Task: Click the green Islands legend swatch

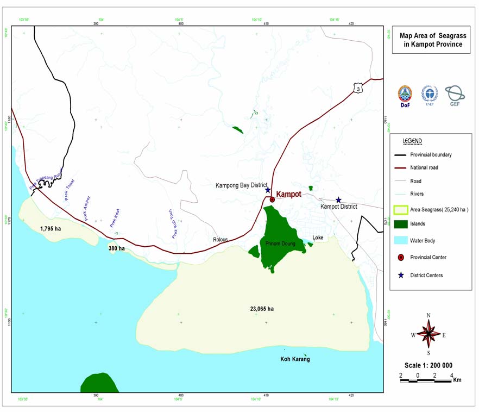Action: [401, 224]
